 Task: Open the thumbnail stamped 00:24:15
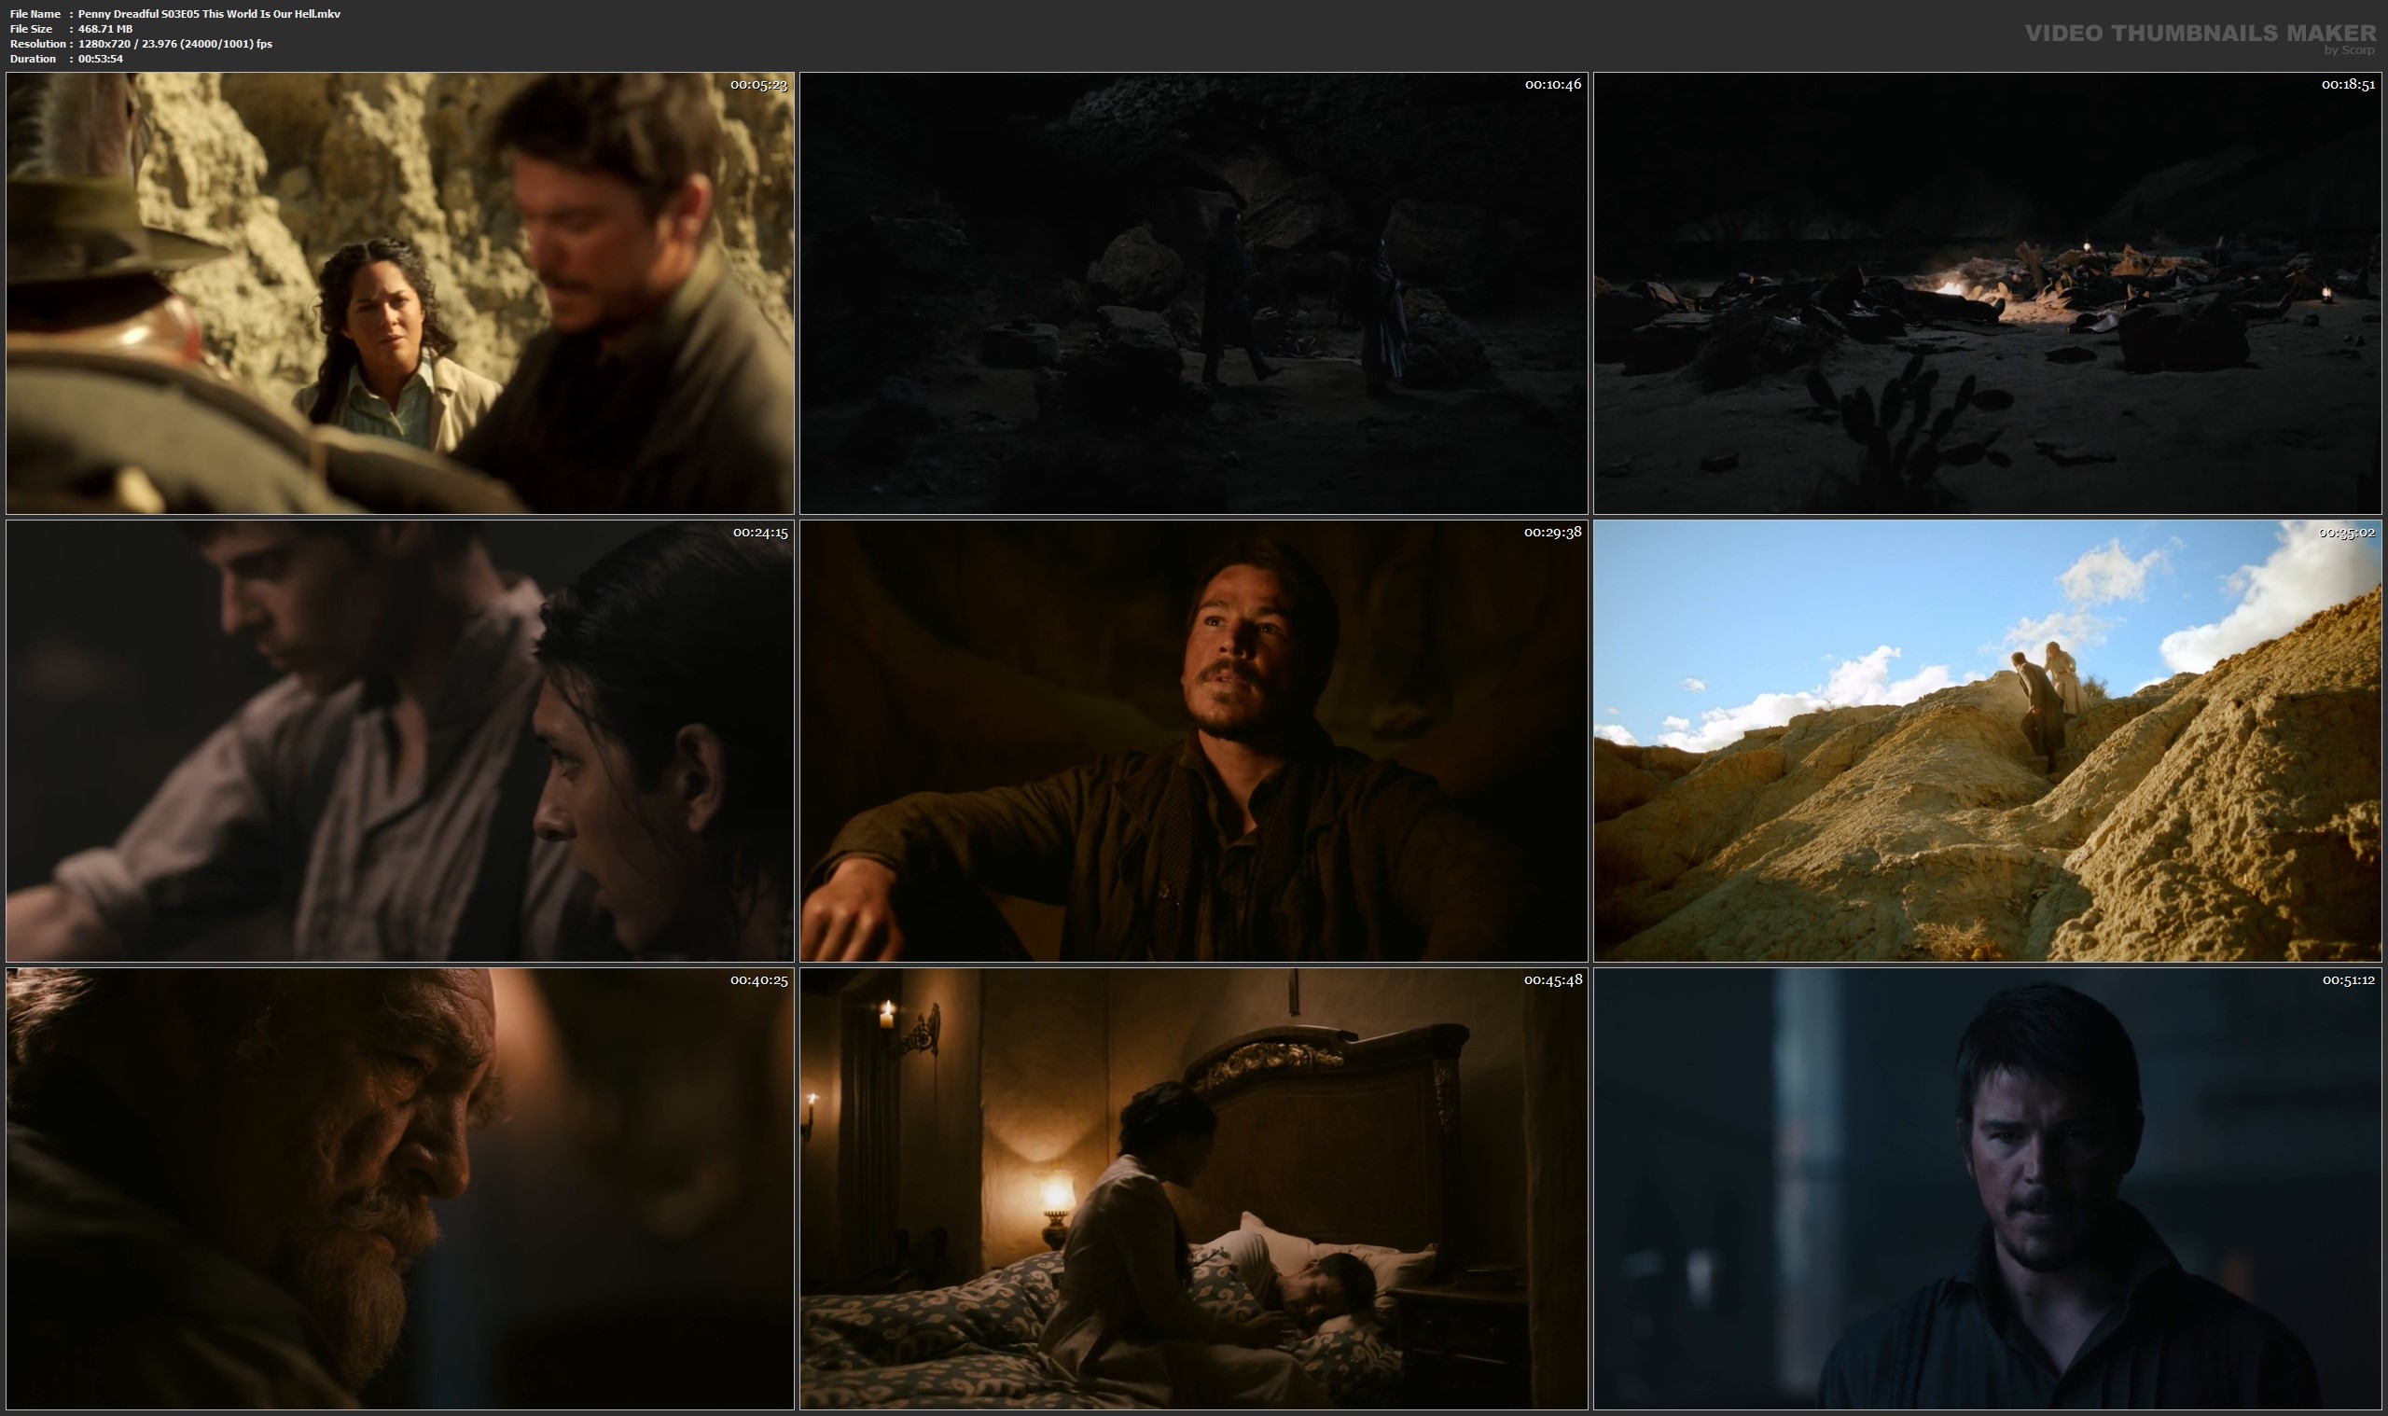pyautogui.click(x=400, y=741)
